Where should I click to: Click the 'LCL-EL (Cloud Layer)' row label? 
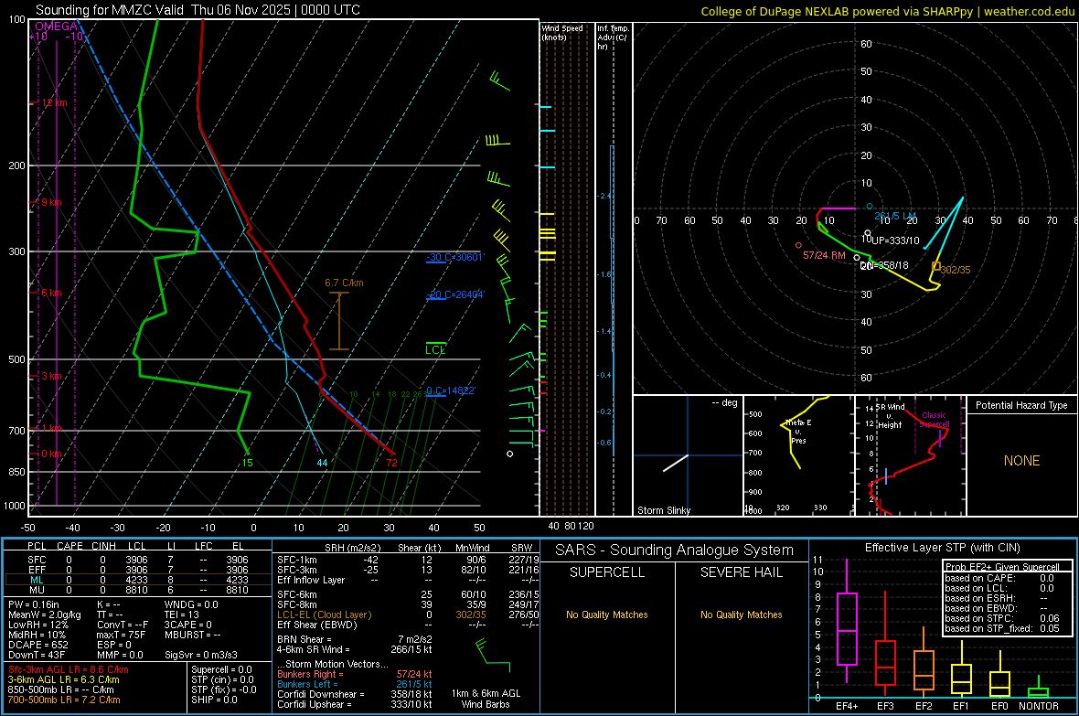click(324, 614)
